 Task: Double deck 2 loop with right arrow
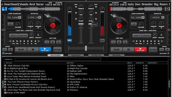click(x=162, y=41)
